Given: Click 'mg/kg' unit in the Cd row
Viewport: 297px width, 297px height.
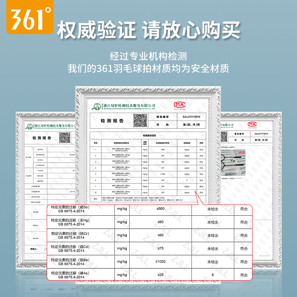Looking at the screenshot, I should [122, 248].
